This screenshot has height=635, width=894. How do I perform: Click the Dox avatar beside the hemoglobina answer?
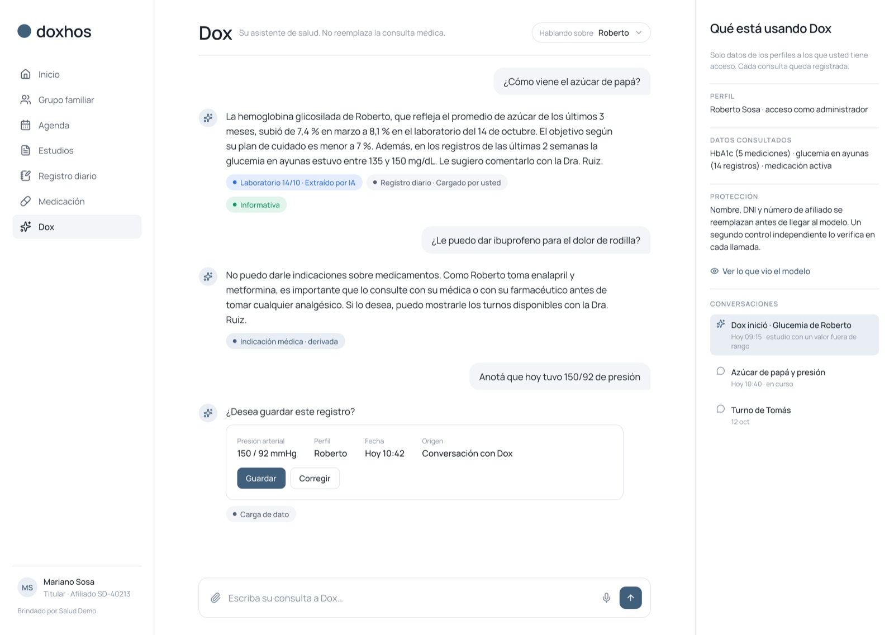click(x=208, y=118)
